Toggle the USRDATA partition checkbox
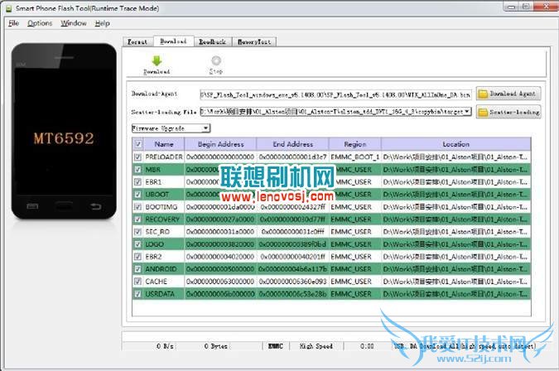The image size is (559, 371). pyautogui.click(x=138, y=294)
